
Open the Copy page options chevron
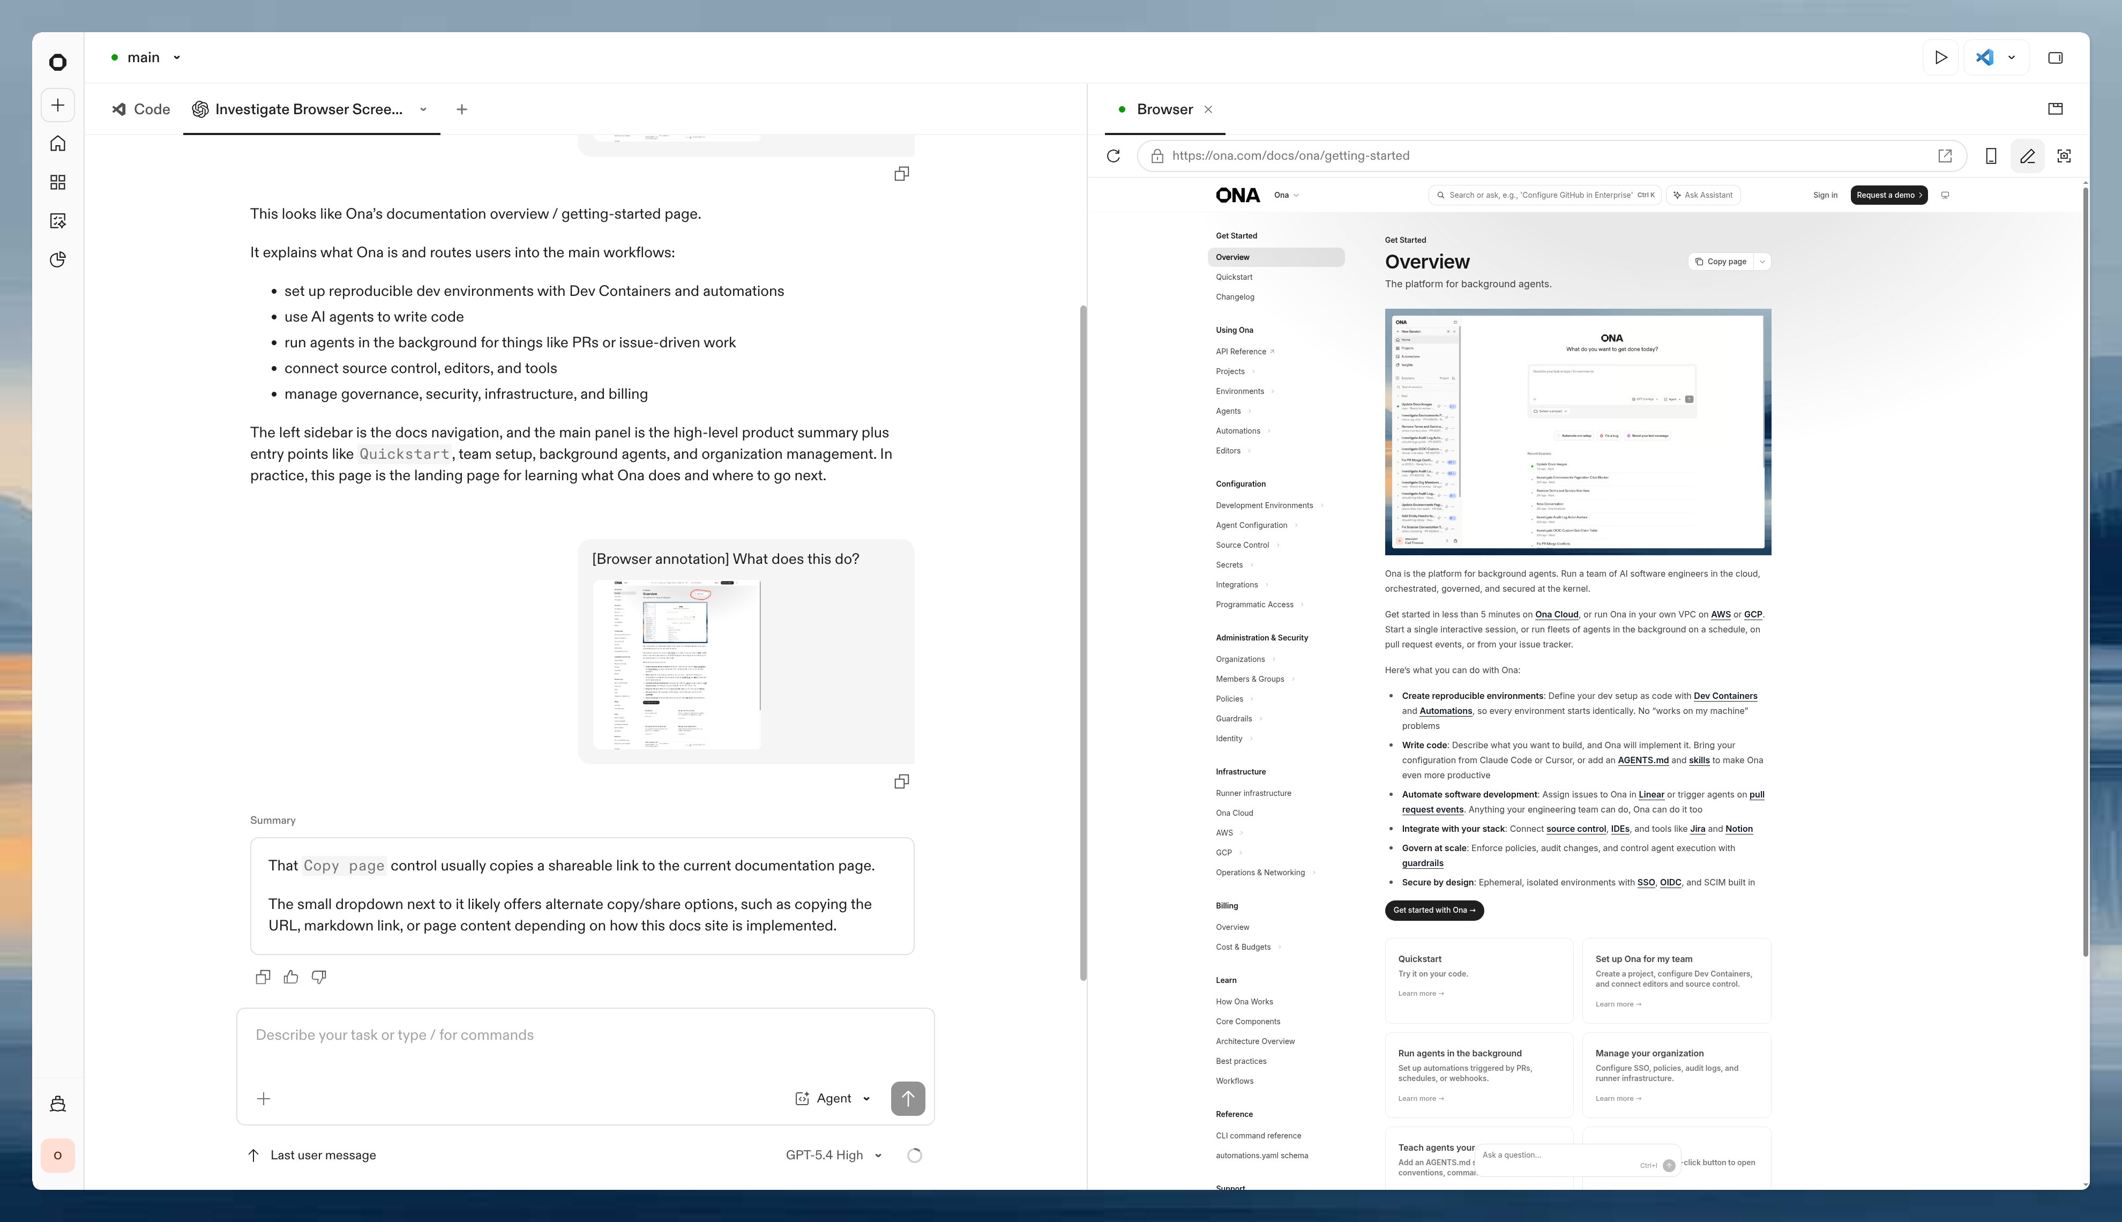[1762, 262]
